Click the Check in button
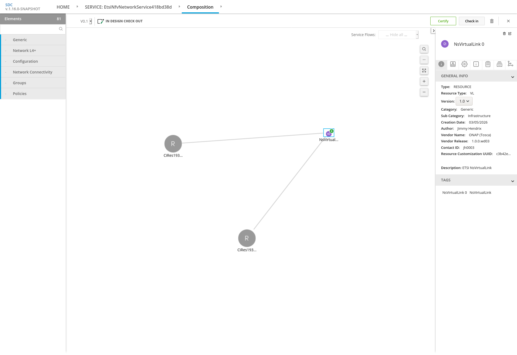 471,21
